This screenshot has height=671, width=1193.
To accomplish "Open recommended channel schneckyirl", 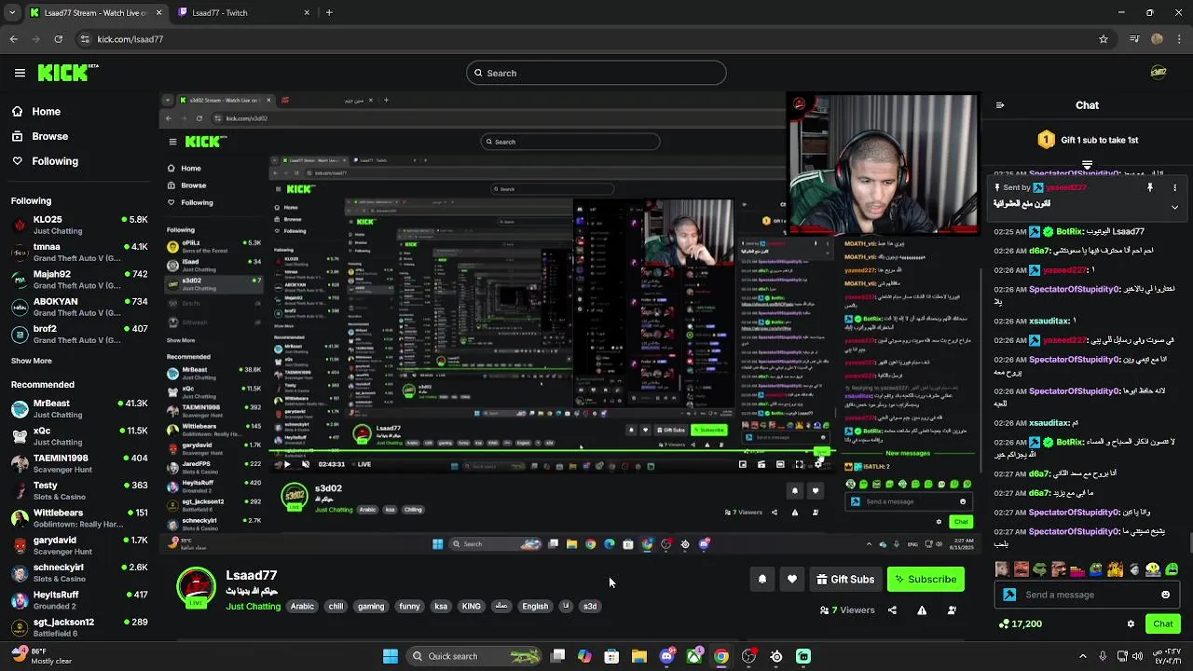I will [x=79, y=572].
